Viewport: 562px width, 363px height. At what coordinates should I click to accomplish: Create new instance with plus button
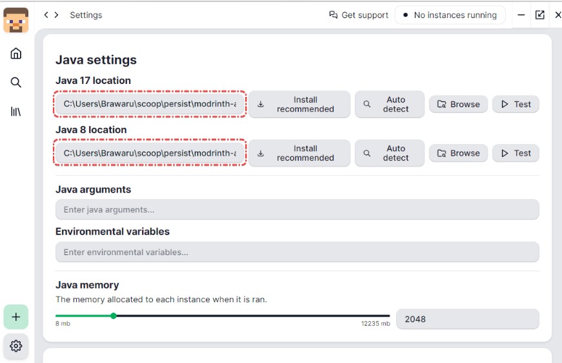[x=15, y=316]
